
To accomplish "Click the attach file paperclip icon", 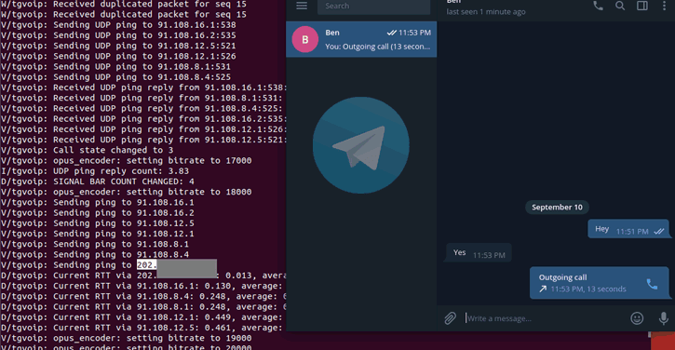I will point(450,318).
